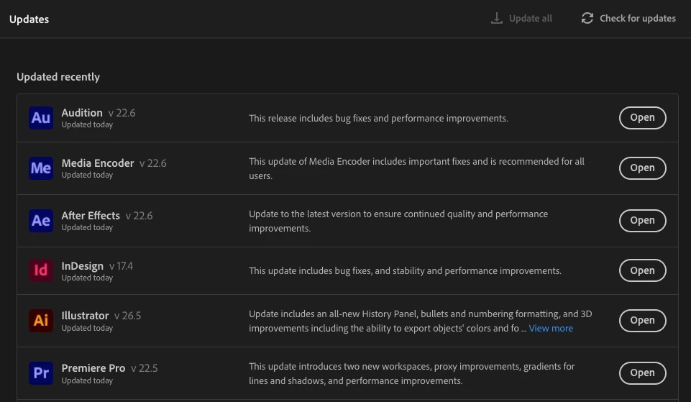Viewport: 691px width, 402px height.
Task: Click the Media Encoder app icon
Action: coord(41,168)
